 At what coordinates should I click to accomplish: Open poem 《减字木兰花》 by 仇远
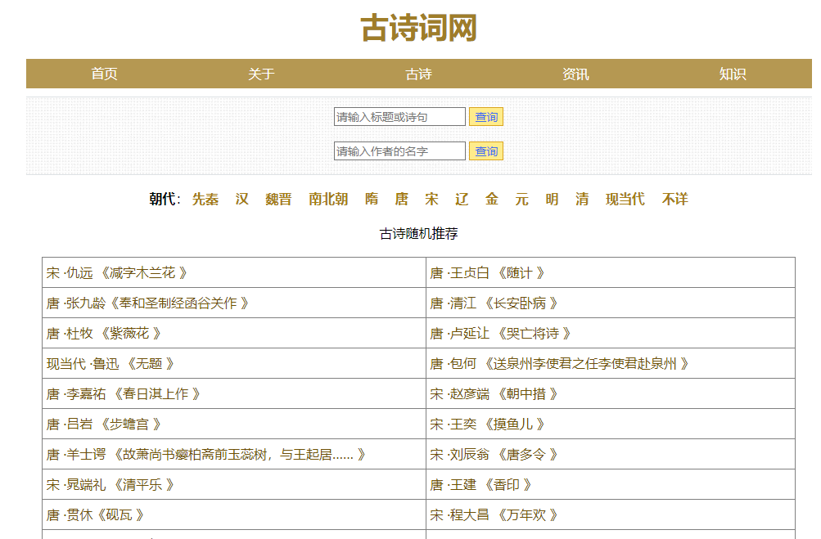pyautogui.click(x=142, y=273)
